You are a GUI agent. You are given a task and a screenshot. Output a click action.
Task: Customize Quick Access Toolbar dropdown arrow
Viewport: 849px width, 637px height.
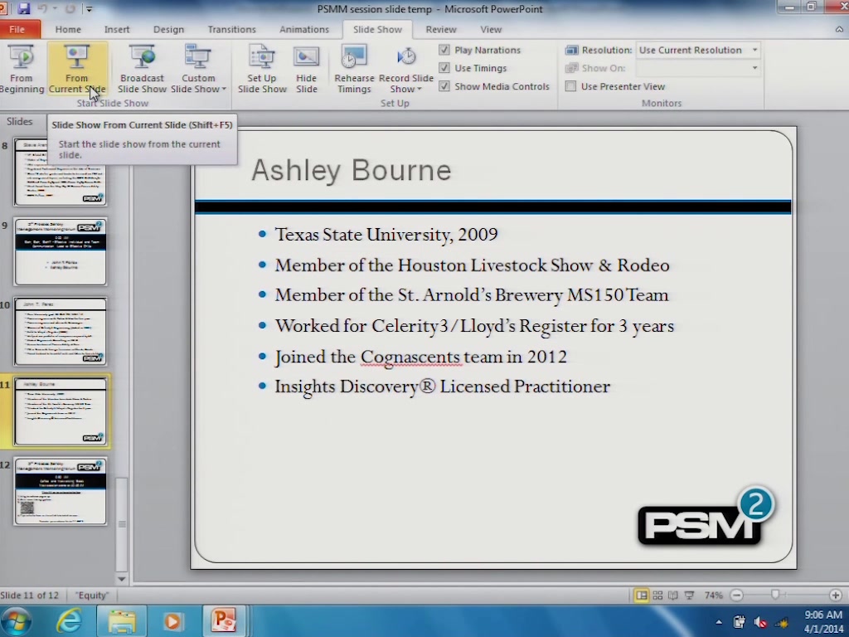point(90,8)
